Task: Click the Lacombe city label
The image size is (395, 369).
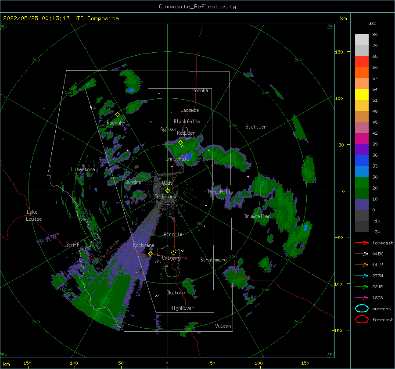Action: coord(190,110)
